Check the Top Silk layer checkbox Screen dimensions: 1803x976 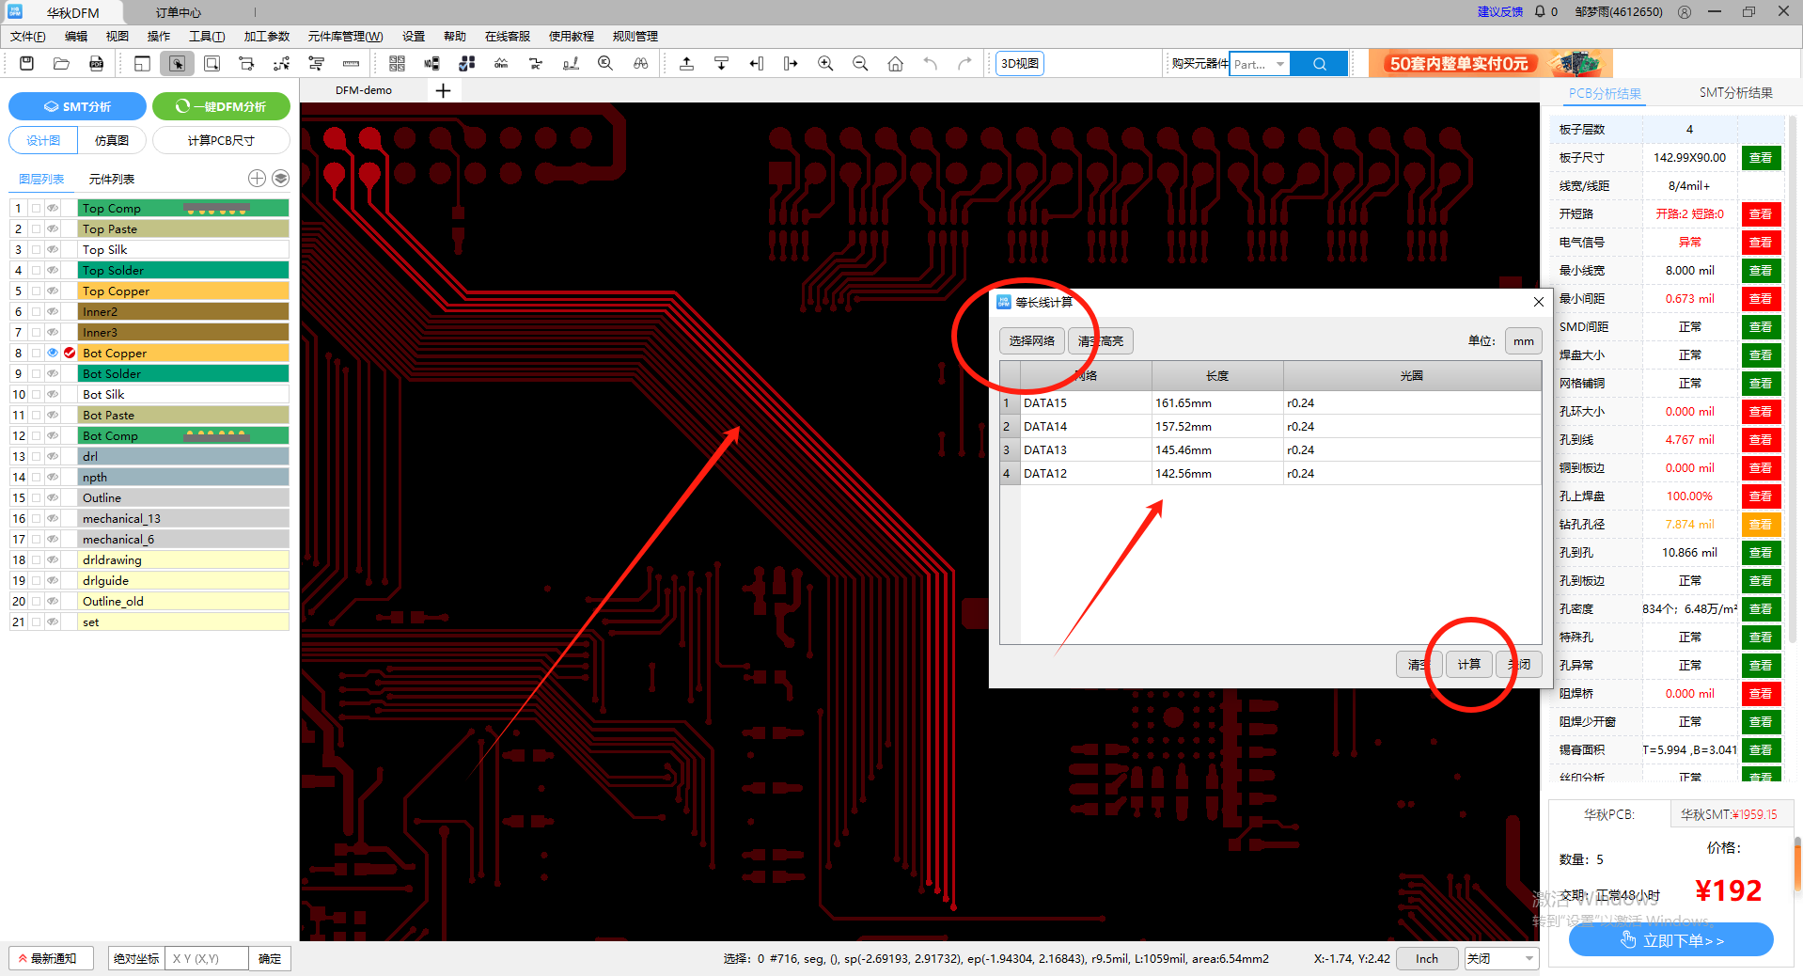[x=36, y=249]
